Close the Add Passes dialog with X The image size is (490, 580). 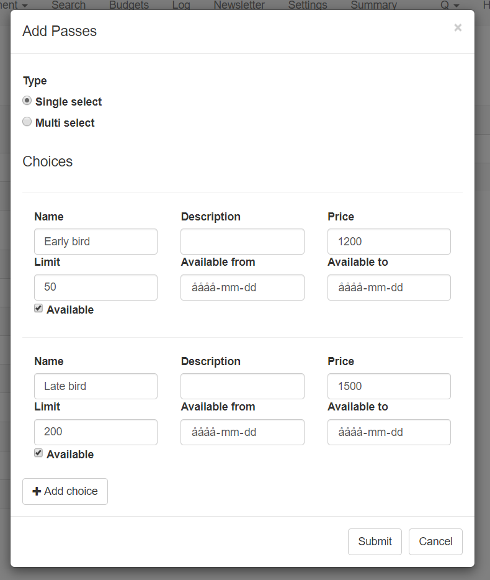458,28
